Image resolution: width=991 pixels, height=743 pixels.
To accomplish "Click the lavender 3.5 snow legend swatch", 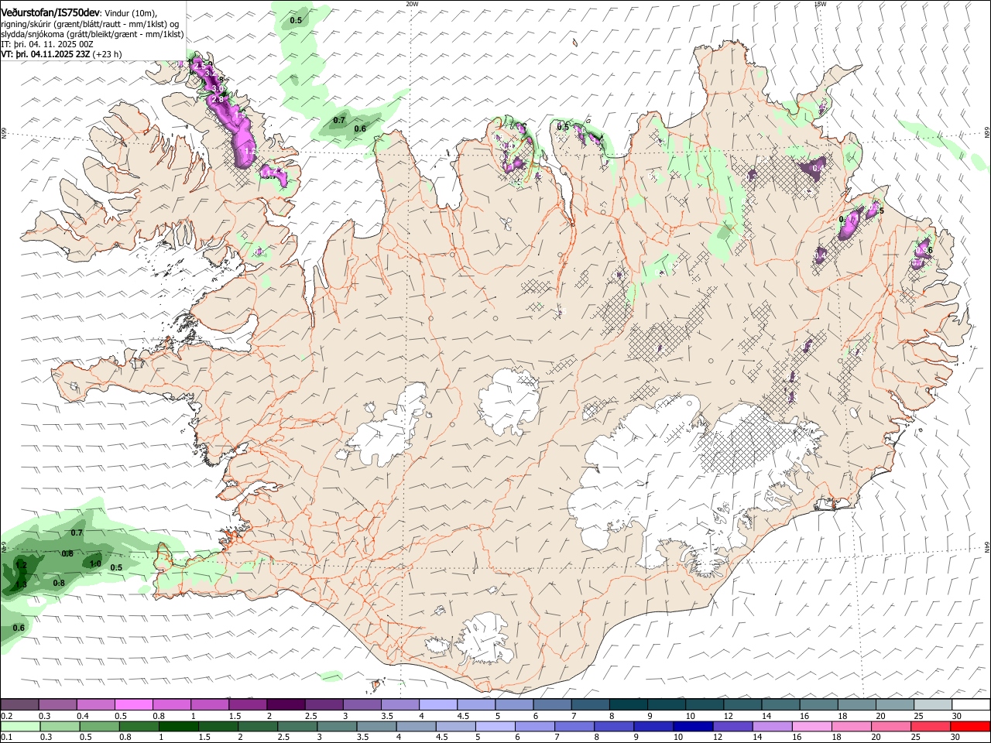I will pos(399,704).
